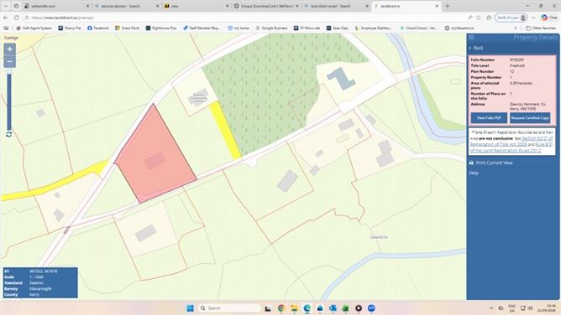Open Staff Member Req bookmark
561x315 pixels.
[x=202, y=28]
